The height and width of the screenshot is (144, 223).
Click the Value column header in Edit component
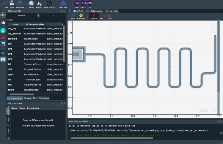pyautogui.click(x=22, y=108)
